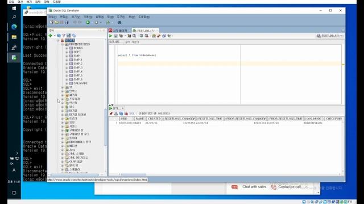
Task: Apply filter in the Connections panel
Action: point(64,35)
